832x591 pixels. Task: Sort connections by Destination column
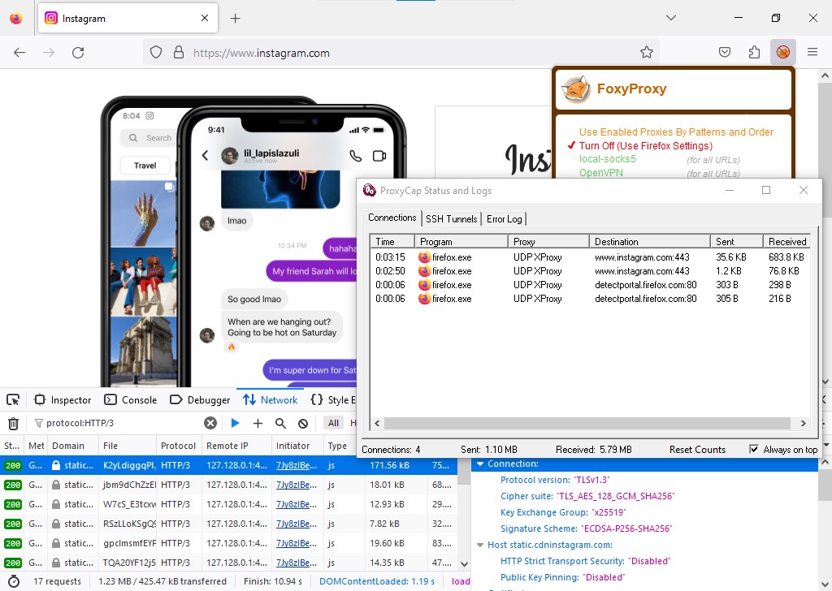[x=649, y=242]
